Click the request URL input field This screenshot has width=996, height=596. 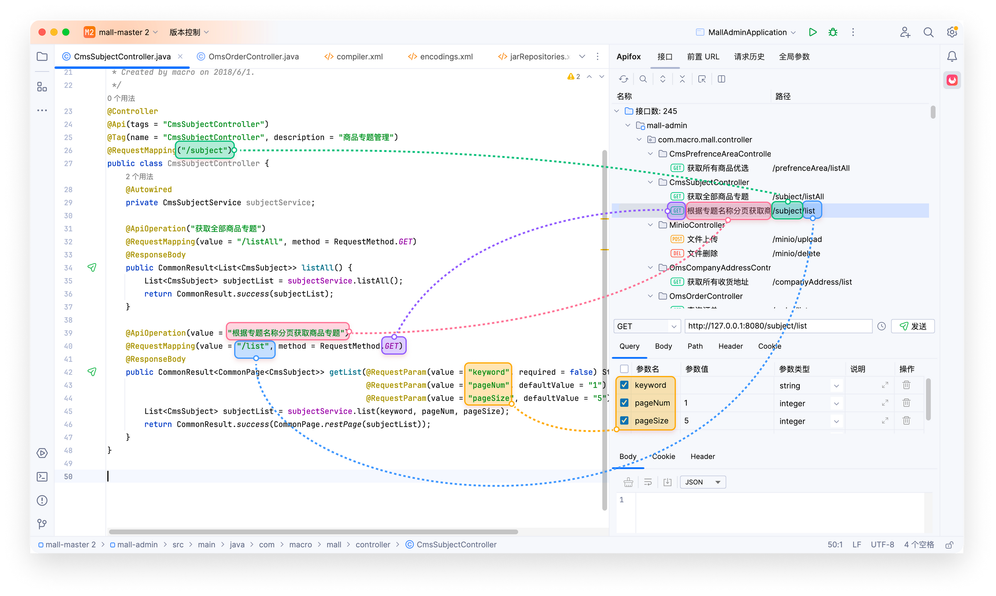(778, 326)
